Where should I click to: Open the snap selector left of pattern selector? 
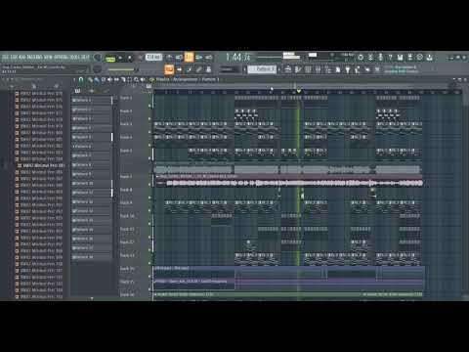[x=230, y=69]
